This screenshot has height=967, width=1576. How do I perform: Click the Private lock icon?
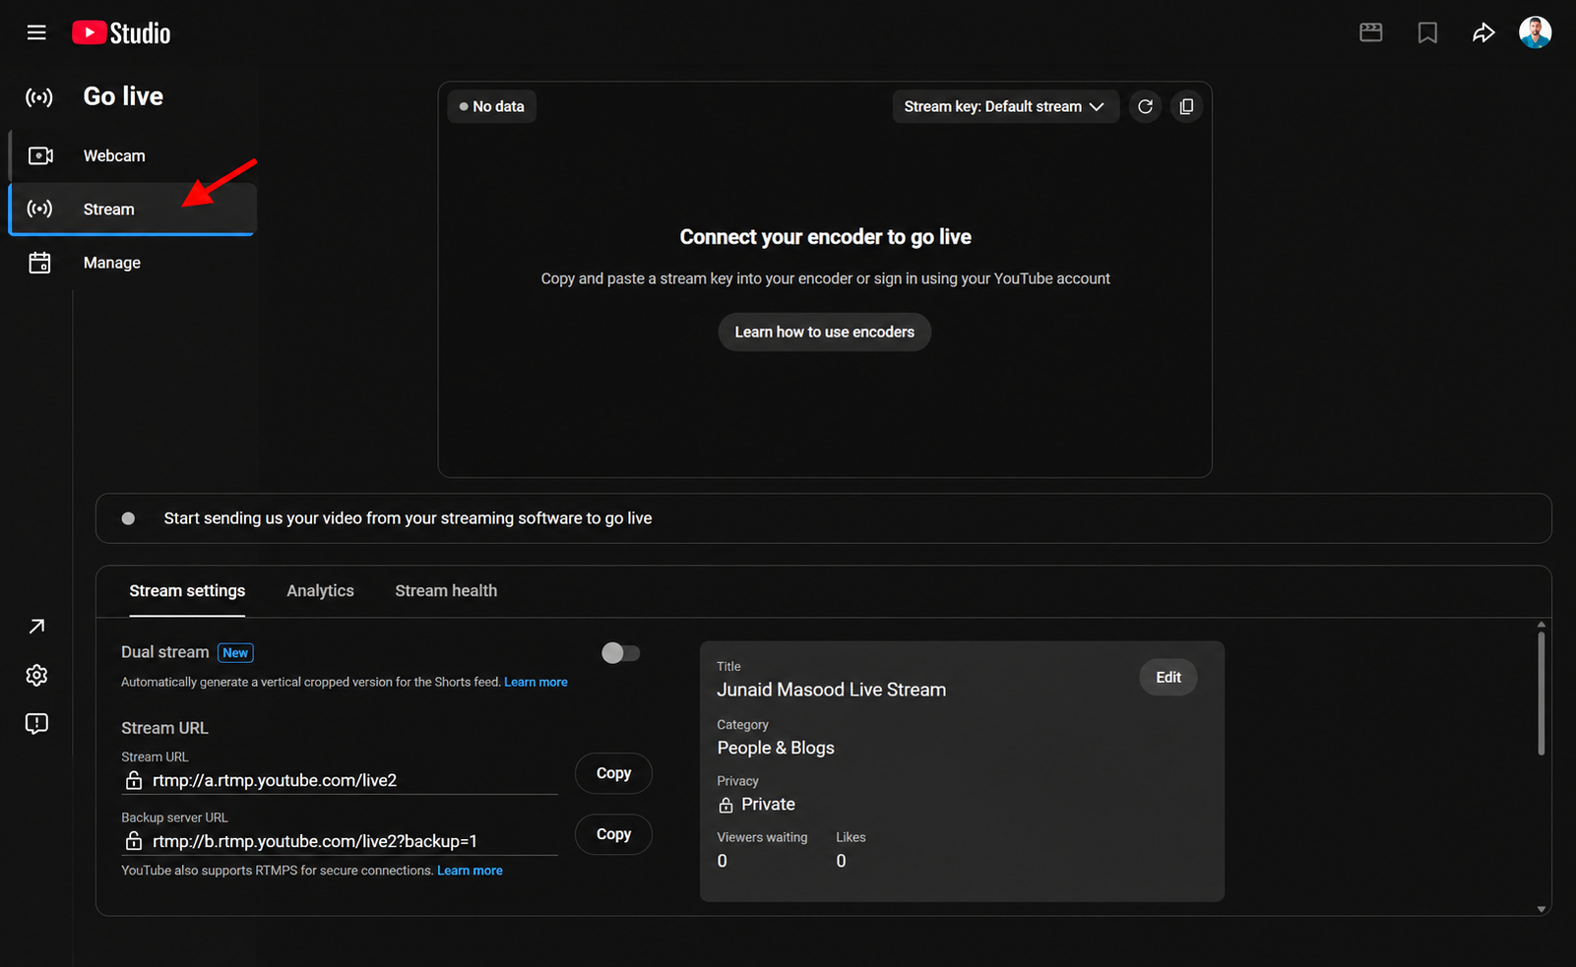coord(725,805)
